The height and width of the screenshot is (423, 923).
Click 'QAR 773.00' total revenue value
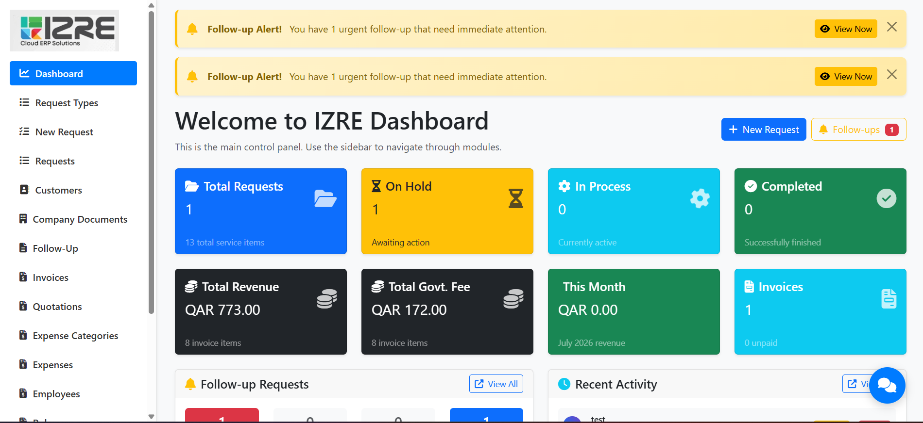coord(222,309)
